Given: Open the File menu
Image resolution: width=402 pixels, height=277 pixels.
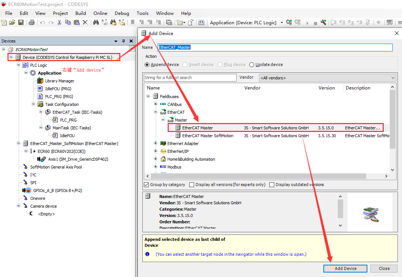Looking at the screenshot, I should [9, 13].
